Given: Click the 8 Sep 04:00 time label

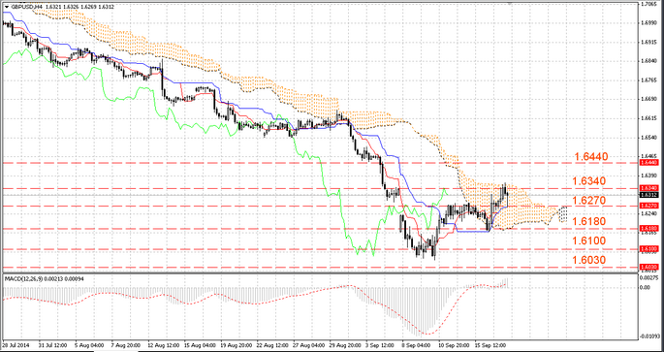Looking at the screenshot, I should (417, 344).
